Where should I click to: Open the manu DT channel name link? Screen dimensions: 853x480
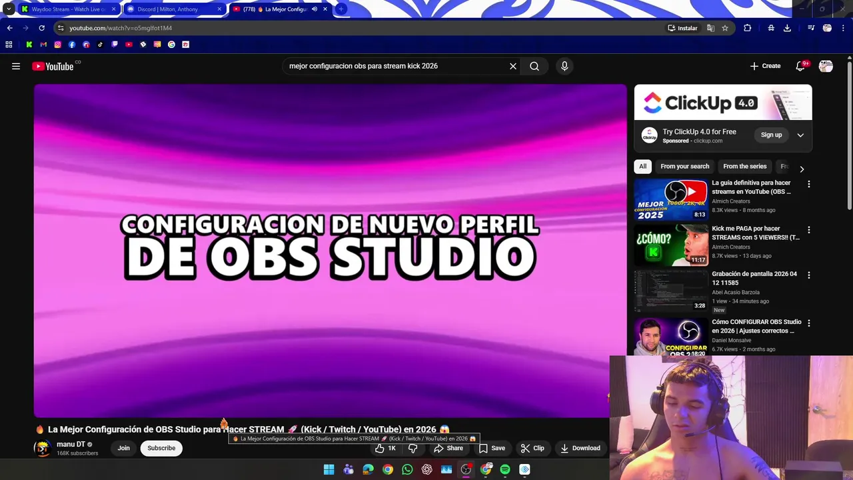pos(71,444)
